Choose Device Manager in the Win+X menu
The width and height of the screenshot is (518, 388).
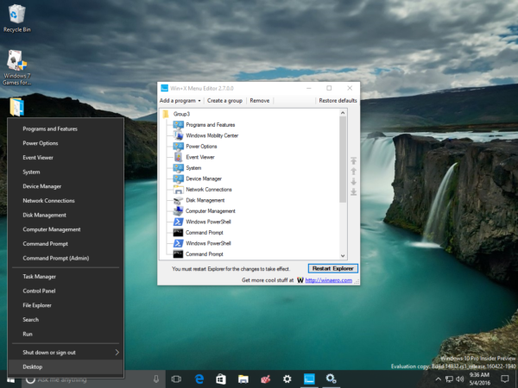tap(42, 186)
